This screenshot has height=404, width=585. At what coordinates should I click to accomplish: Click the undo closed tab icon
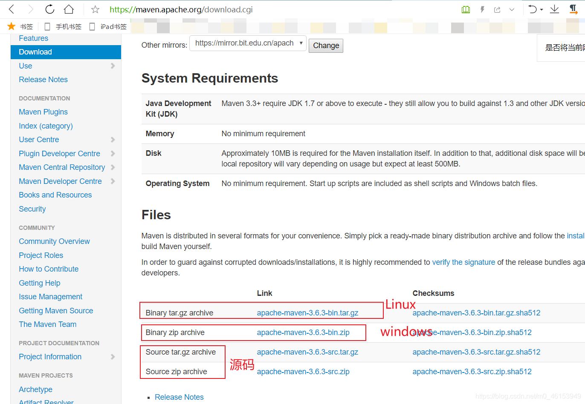(x=533, y=9)
